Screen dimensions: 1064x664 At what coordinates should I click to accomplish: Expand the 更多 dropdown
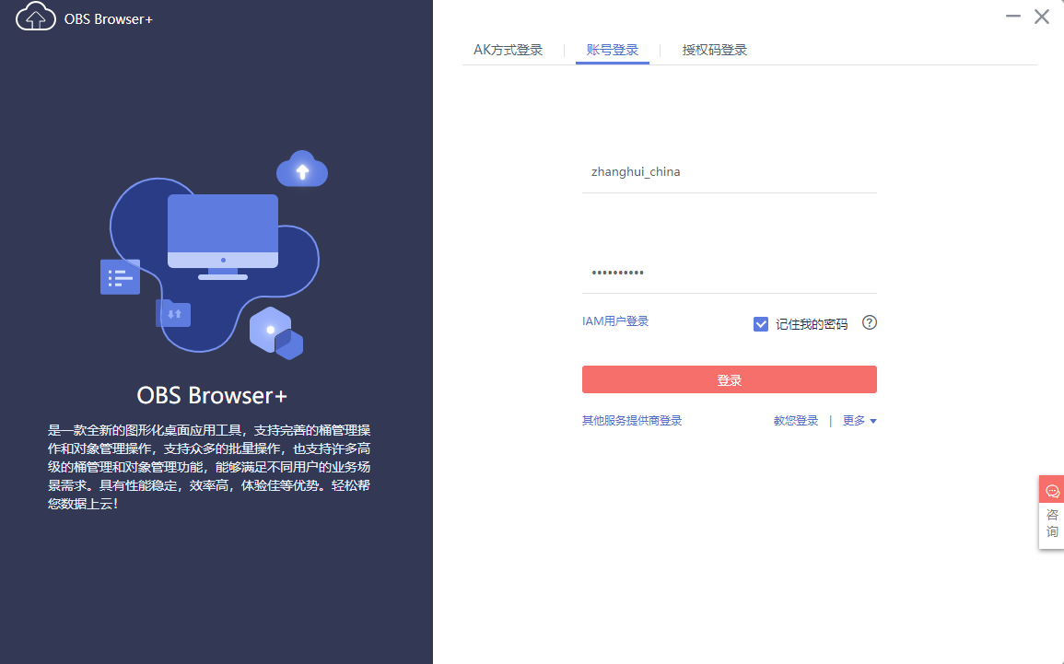click(x=859, y=421)
